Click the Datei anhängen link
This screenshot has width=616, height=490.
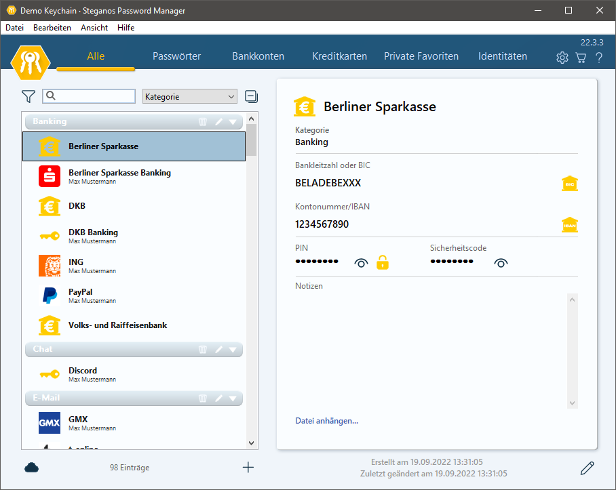pyautogui.click(x=326, y=421)
